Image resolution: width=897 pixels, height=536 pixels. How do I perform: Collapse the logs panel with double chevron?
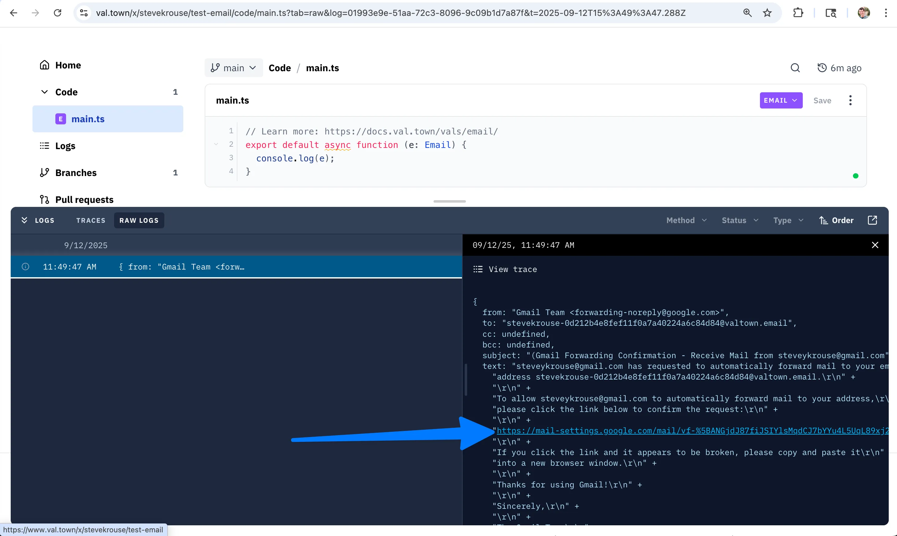pos(24,220)
